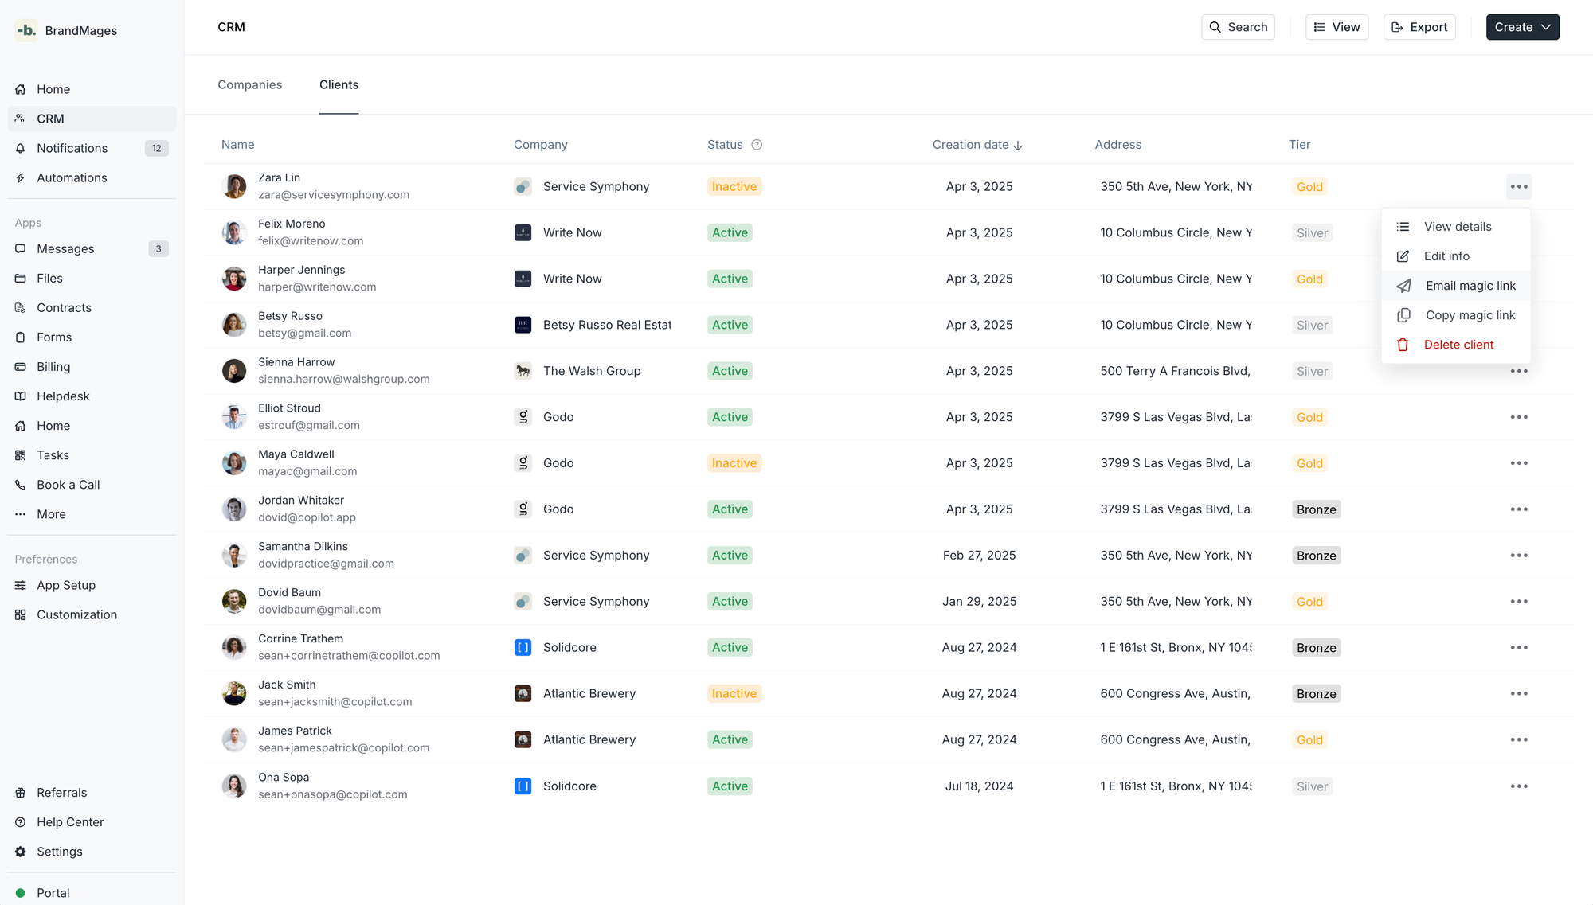1593x905 pixels.
Task: Open the Tasks app icon
Action: (x=21, y=455)
